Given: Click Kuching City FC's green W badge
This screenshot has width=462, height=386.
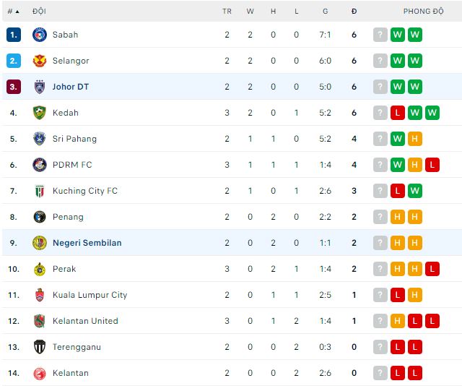Looking at the screenshot, I should 415,191.
